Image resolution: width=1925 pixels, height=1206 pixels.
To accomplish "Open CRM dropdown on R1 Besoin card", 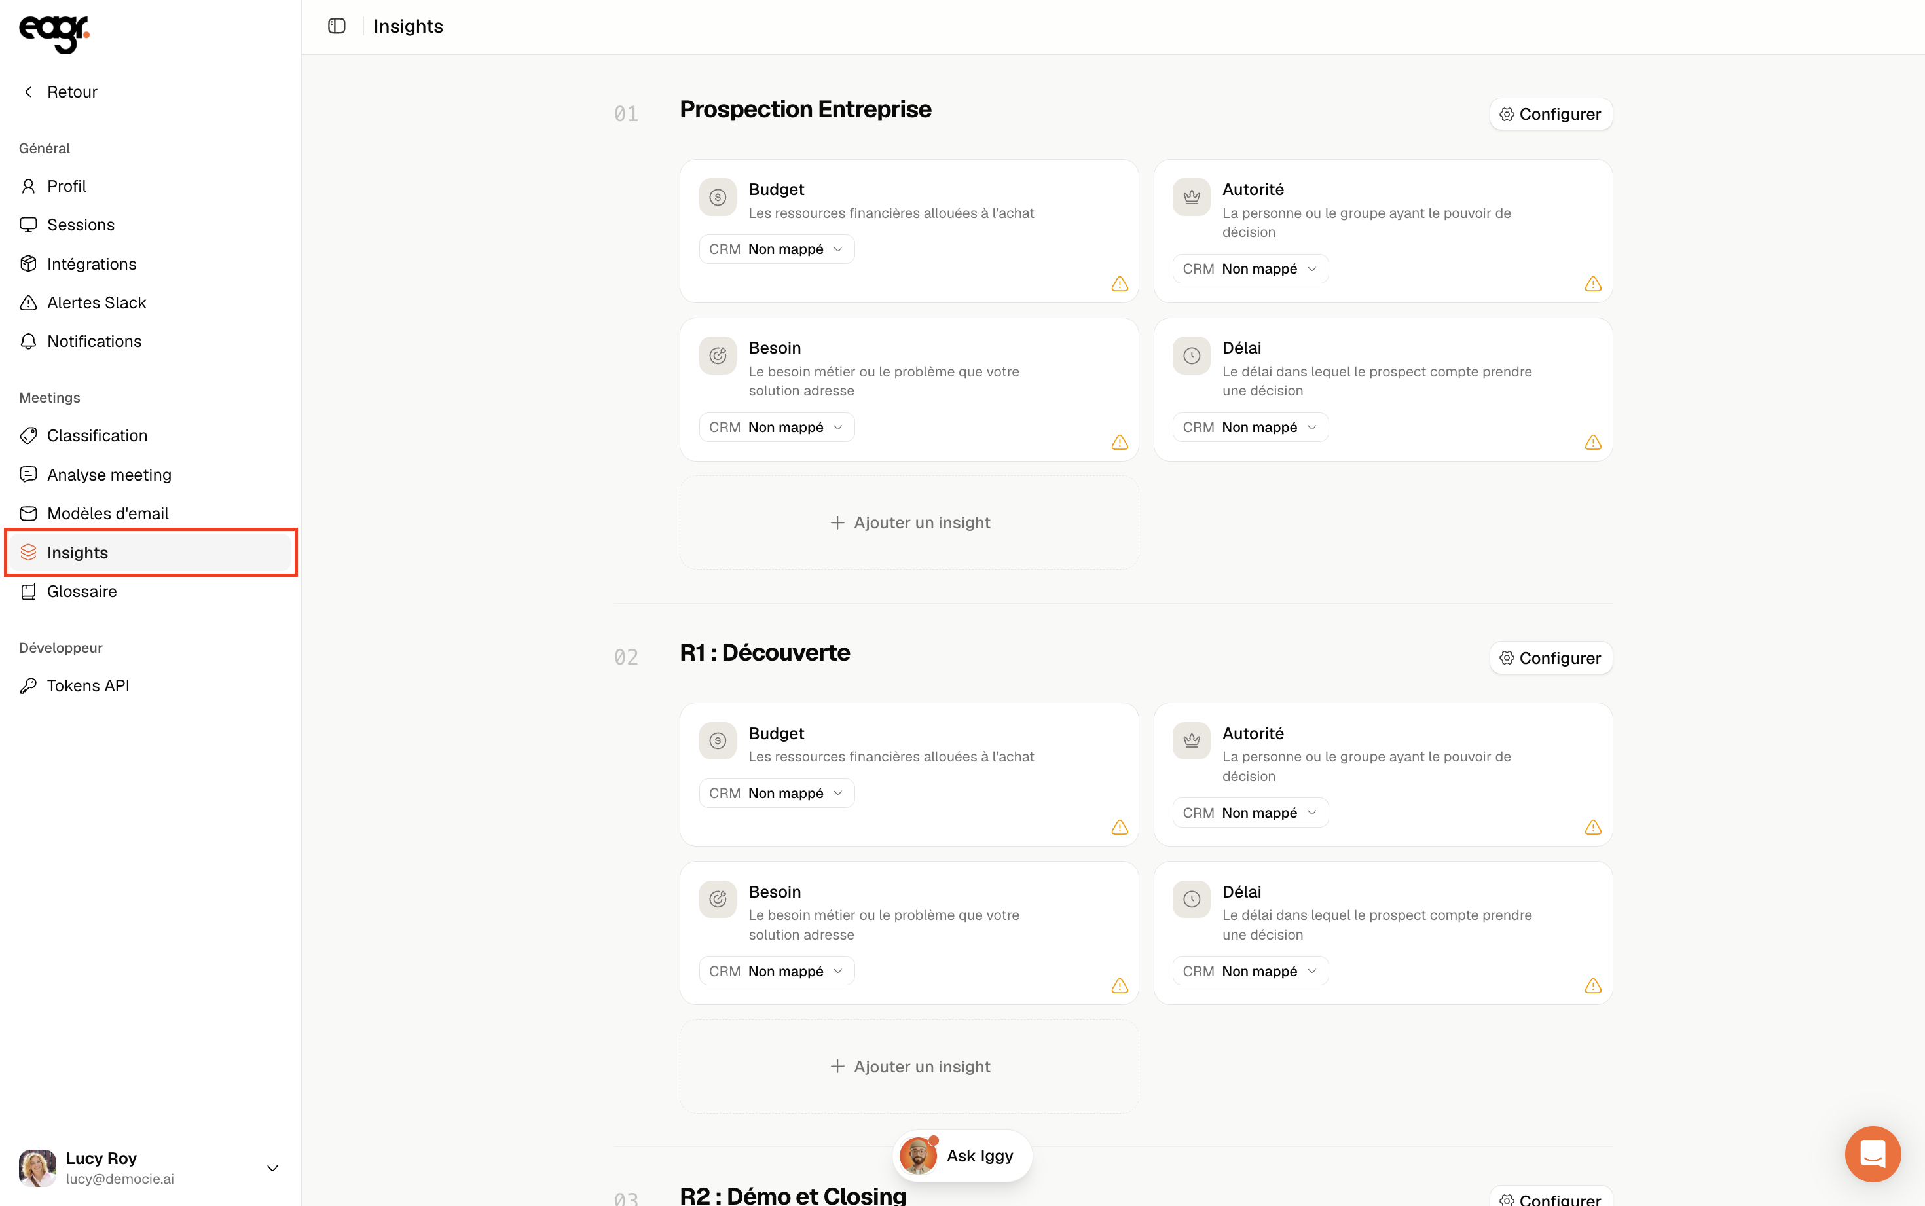I will [x=777, y=972].
